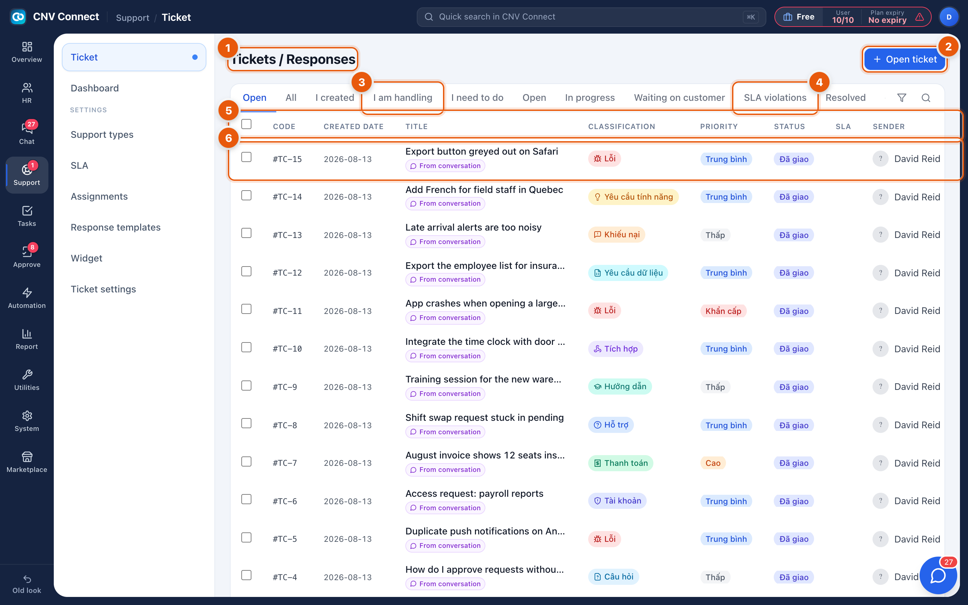This screenshot has width=968, height=605.
Task: Open the Report sidebar section
Action: (x=27, y=339)
